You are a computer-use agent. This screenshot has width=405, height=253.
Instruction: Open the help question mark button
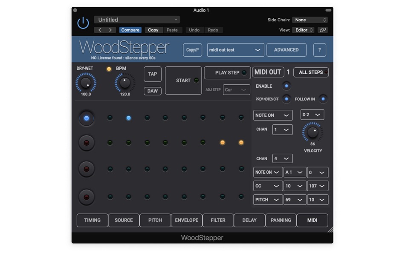coord(319,50)
